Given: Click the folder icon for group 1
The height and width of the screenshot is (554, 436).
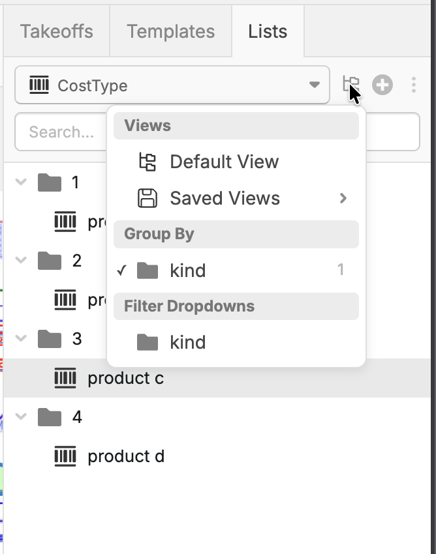Looking at the screenshot, I should point(50,182).
